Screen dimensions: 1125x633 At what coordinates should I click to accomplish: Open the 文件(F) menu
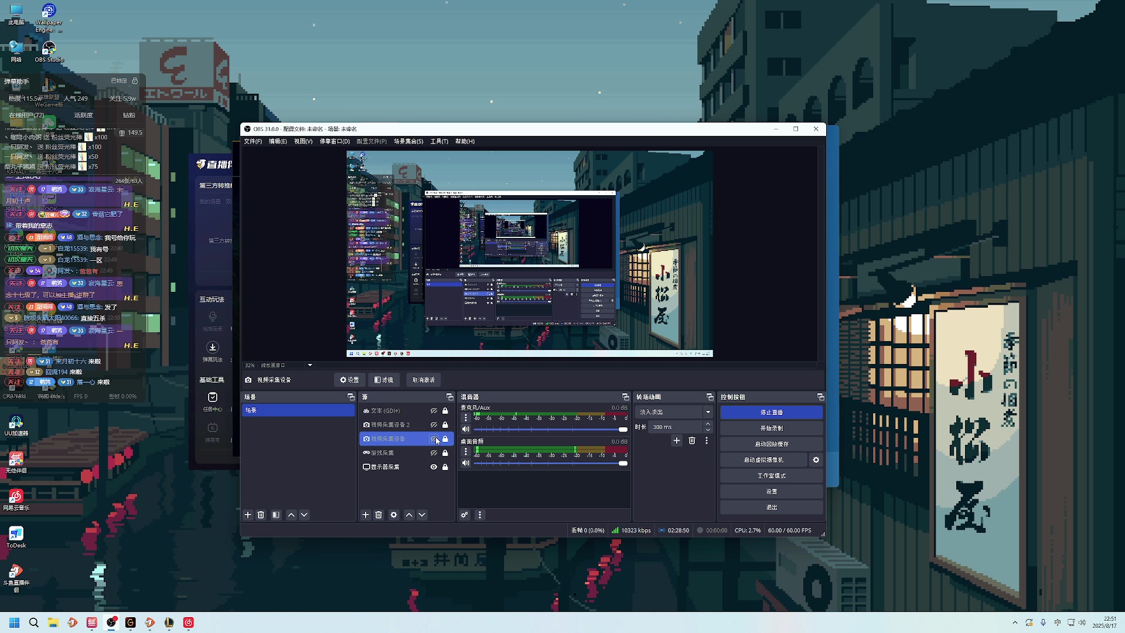tap(253, 141)
